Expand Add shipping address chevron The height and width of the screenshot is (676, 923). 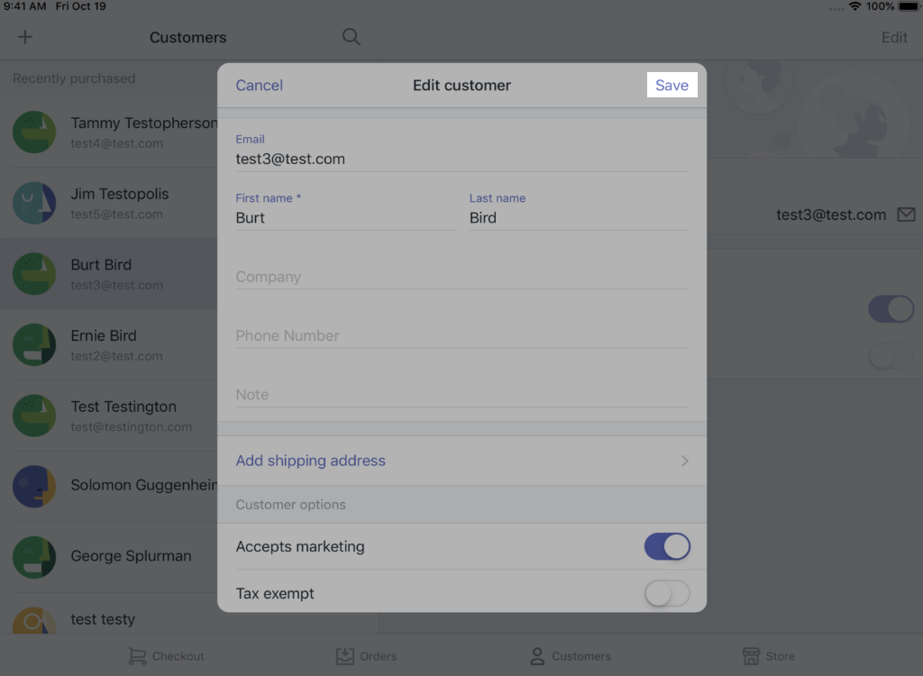click(x=685, y=461)
